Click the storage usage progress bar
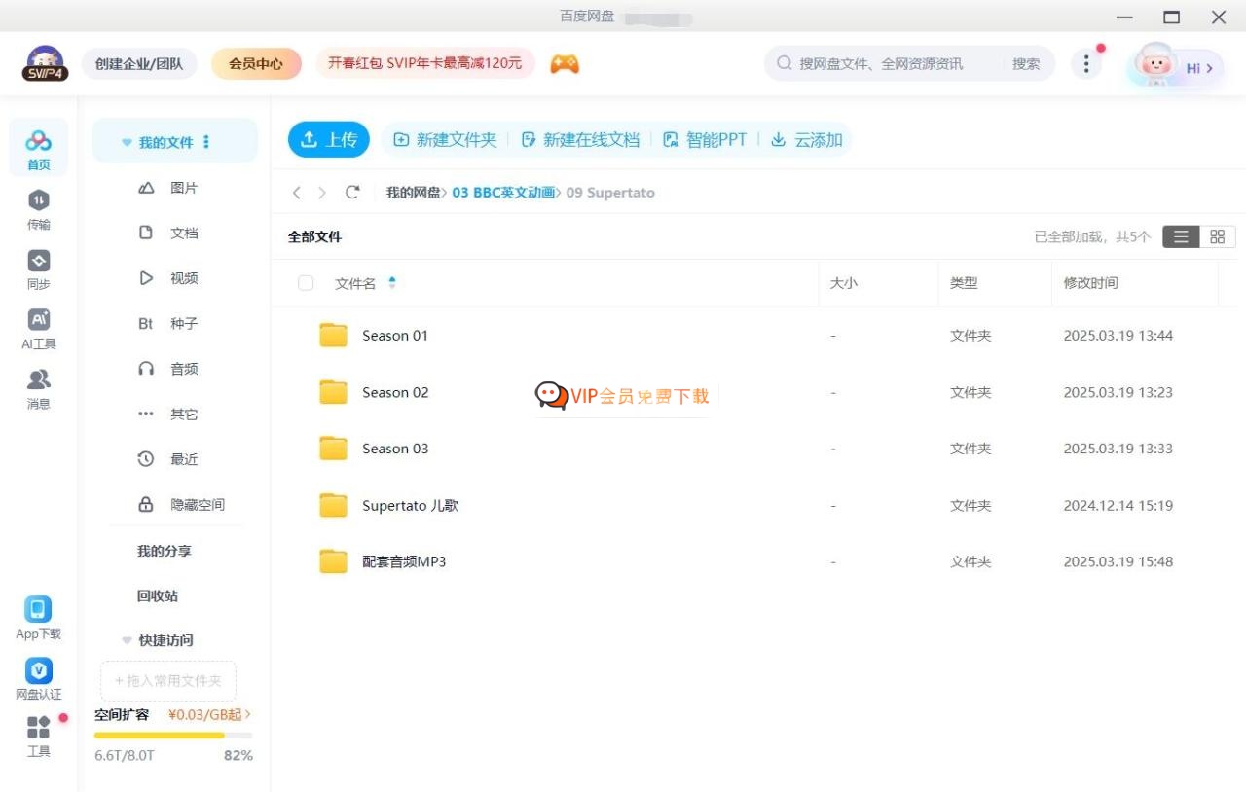Image resolution: width=1246 pixels, height=792 pixels. pos(173,736)
